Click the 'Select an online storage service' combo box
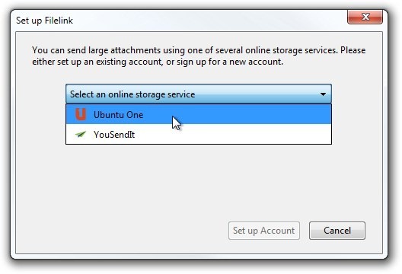The height and width of the screenshot is (274, 402). [x=199, y=94]
